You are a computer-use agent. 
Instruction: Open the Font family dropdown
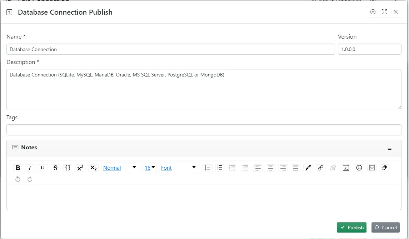point(179,168)
